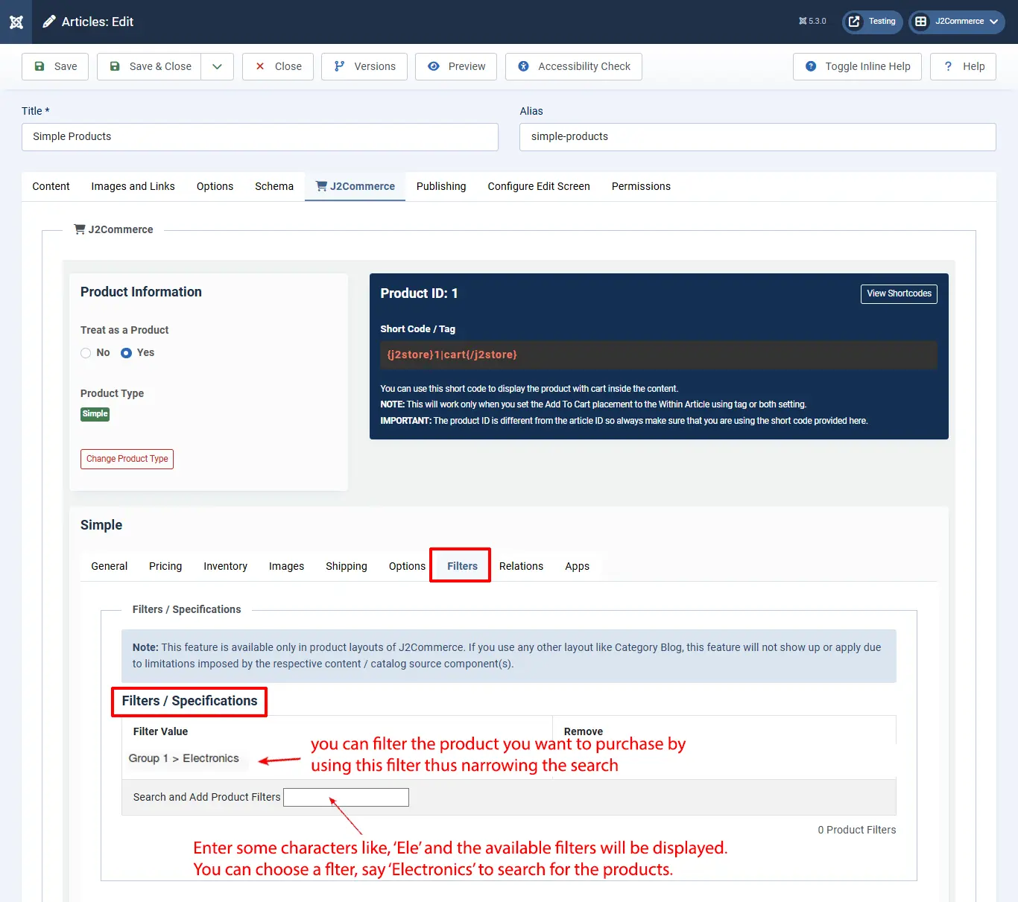This screenshot has width=1018, height=902.
Task: Switch to the Content tab
Action: 51,186
